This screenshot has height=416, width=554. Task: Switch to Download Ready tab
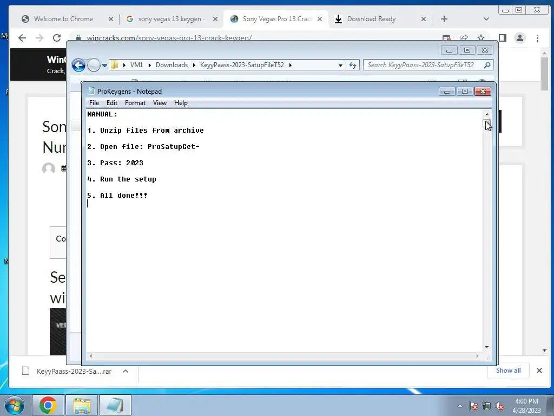click(371, 19)
